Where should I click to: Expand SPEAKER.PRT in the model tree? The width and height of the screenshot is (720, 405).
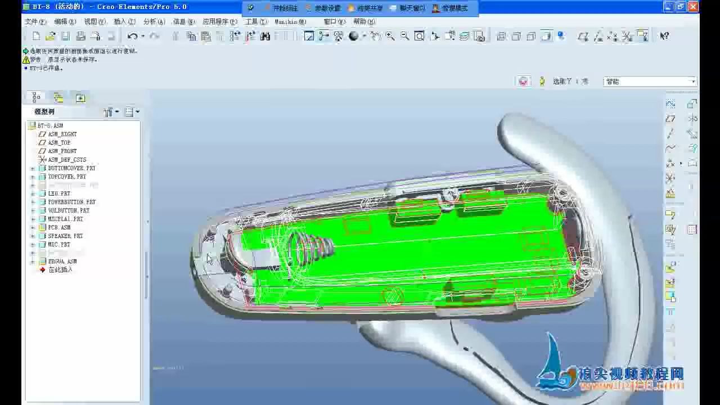coord(33,236)
